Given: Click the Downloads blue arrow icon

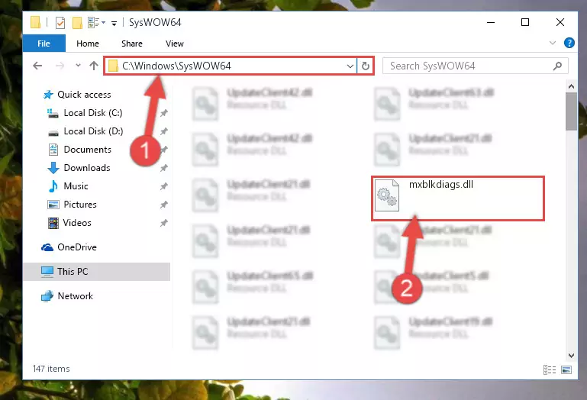Looking at the screenshot, I should click(53, 168).
